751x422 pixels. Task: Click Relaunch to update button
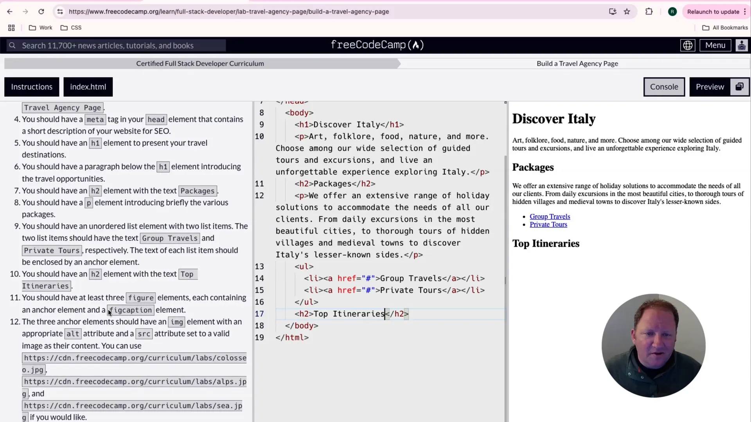[713, 12]
